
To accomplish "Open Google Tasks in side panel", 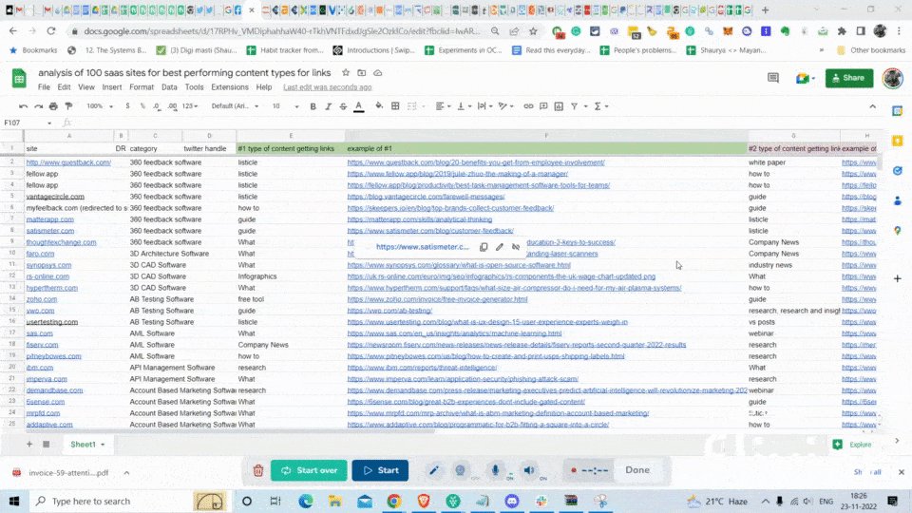I will click(x=898, y=171).
